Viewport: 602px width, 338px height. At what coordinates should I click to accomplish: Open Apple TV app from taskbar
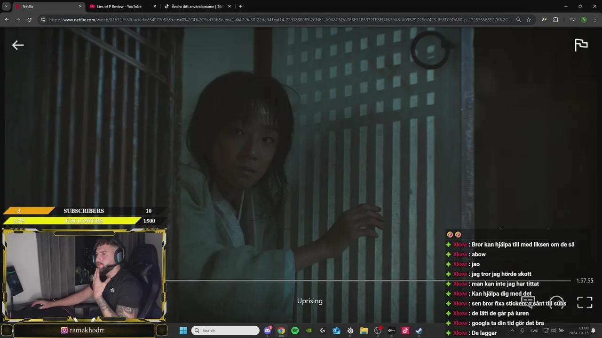pos(391,330)
